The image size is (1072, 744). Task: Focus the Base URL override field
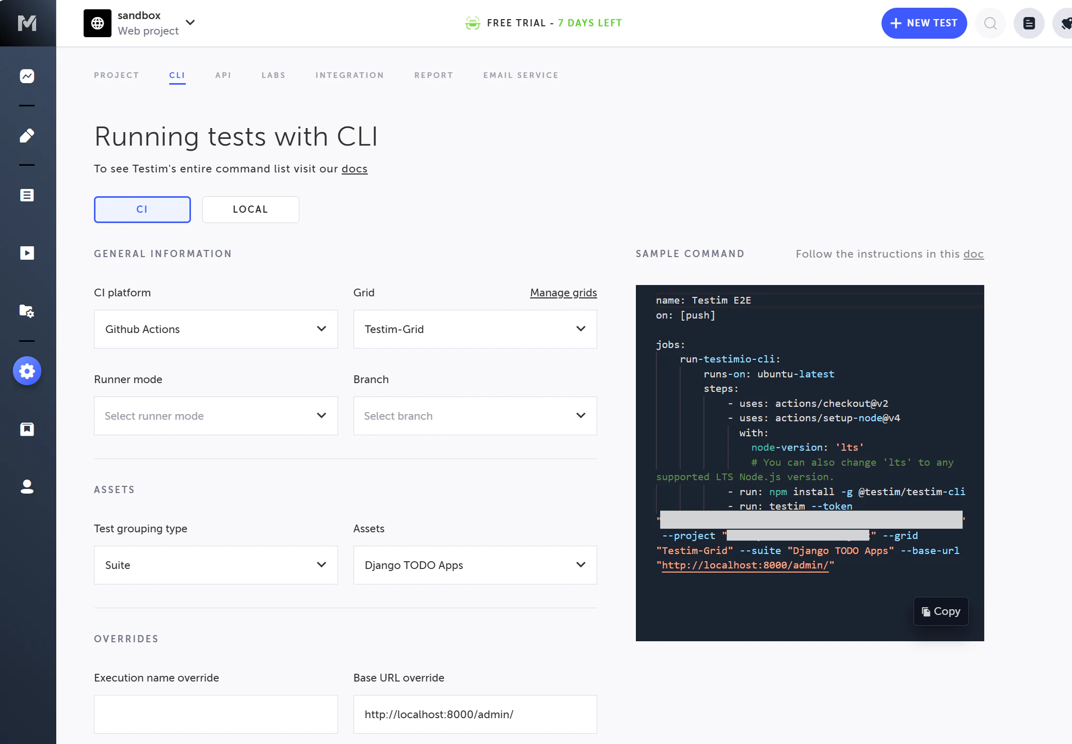coord(475,714)
